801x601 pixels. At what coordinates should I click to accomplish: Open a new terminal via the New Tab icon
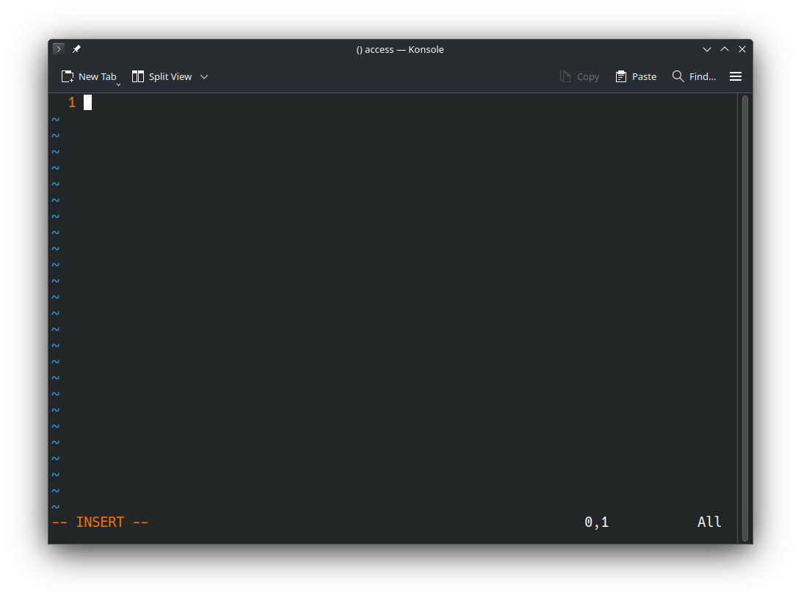[x=66, y=76]
